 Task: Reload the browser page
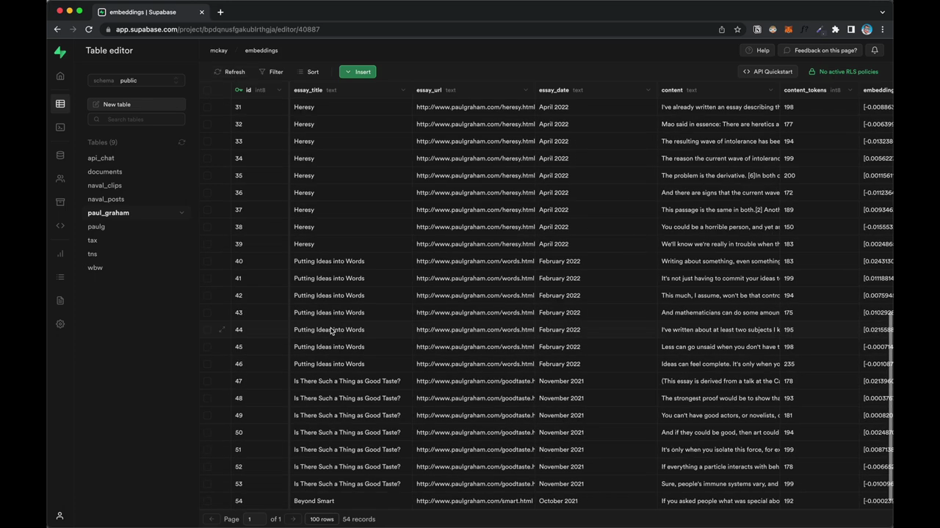coord(89,29)
